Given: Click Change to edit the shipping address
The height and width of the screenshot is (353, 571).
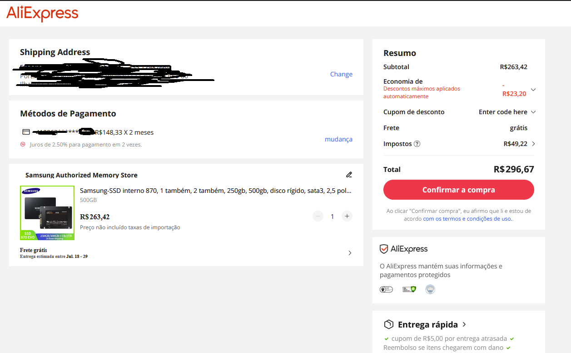Looking at the screenshot, I should click(341, 74).
